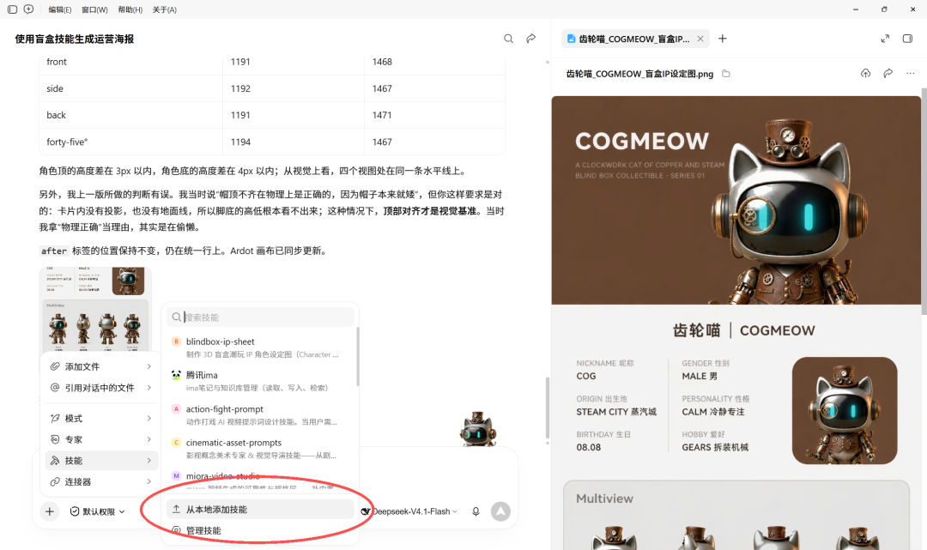
Task: Click the COGMEOW poster image in the preview
Action: click(736, 200)
